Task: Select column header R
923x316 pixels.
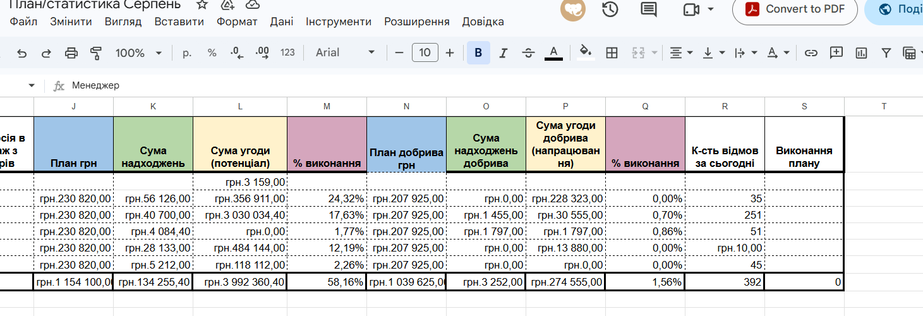Action: pyautogui.click(x=725, y=107)
